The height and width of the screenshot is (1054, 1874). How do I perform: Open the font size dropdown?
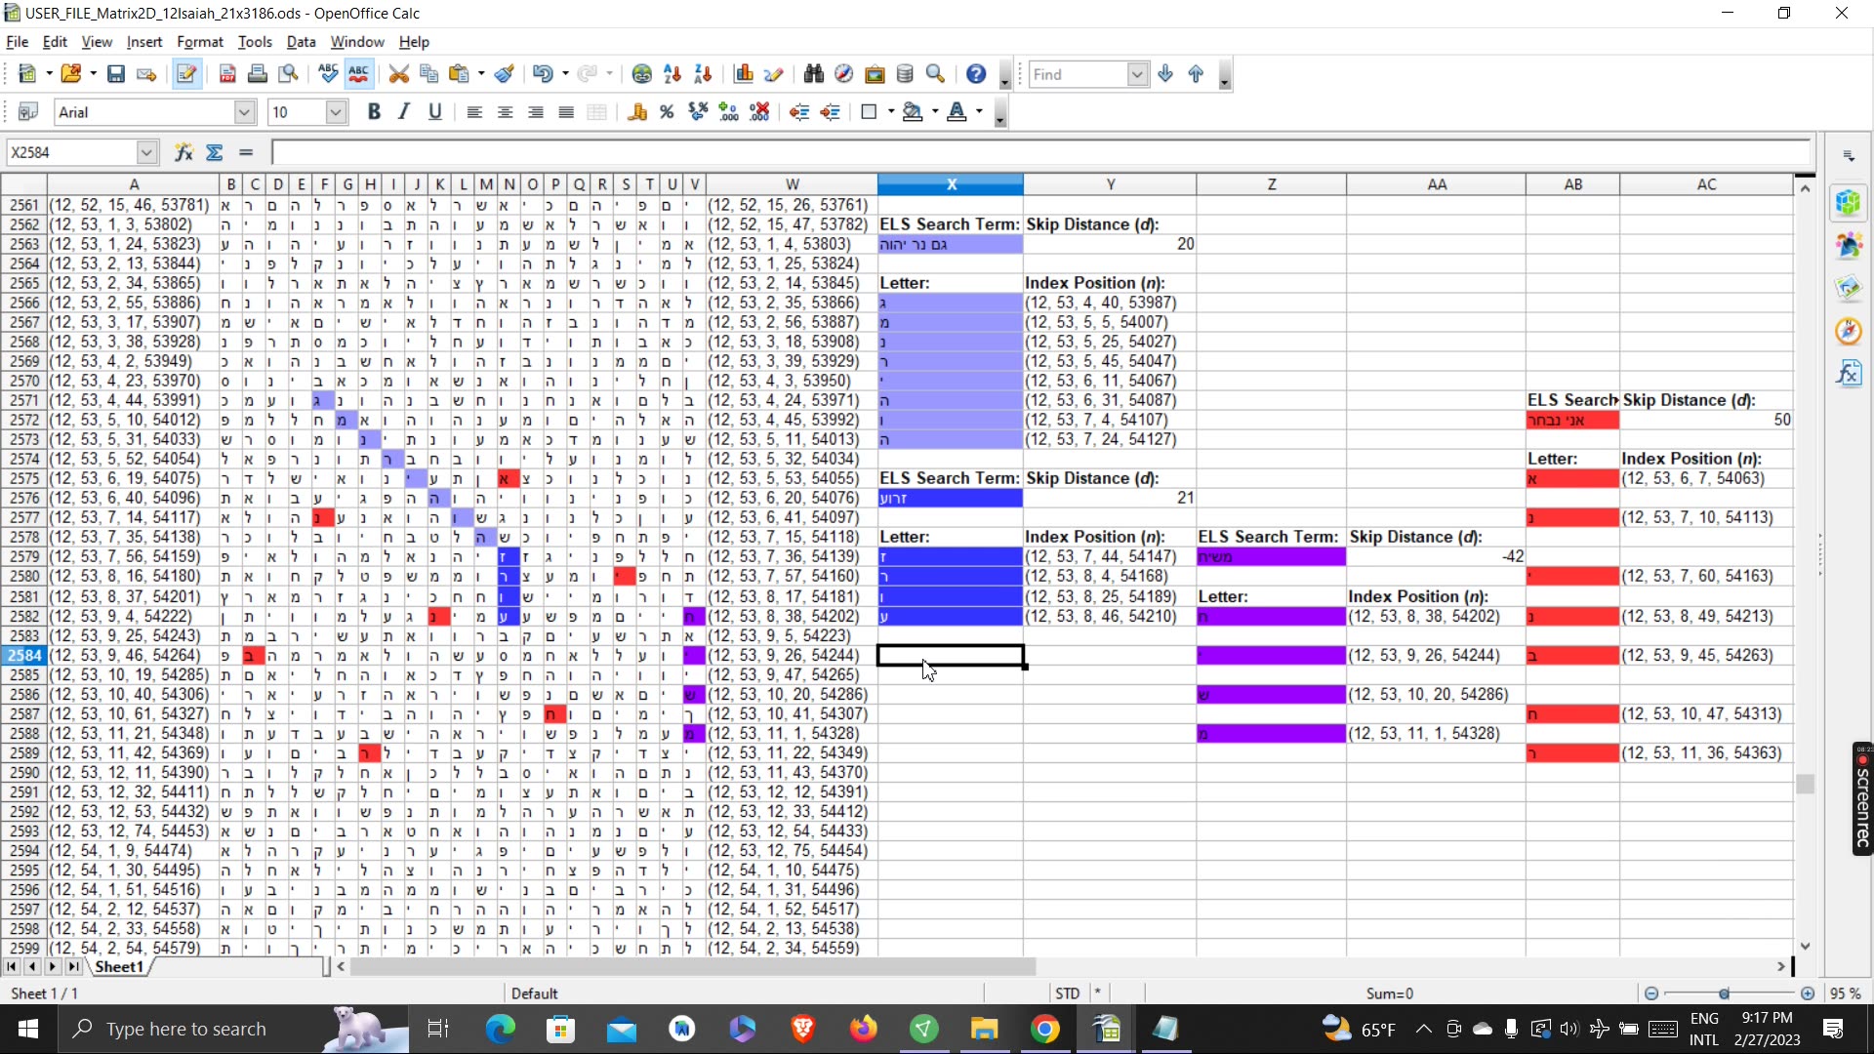click(336, 112)
